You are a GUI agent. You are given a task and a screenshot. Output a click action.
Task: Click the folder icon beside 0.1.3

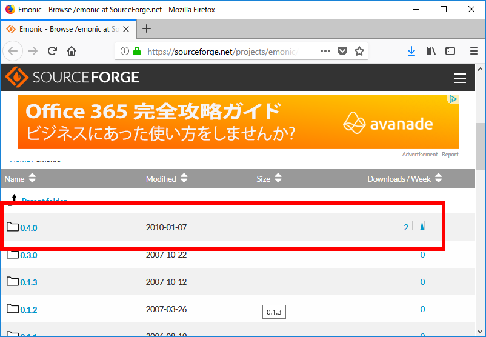pyautogui.click(x=13, y=281)
